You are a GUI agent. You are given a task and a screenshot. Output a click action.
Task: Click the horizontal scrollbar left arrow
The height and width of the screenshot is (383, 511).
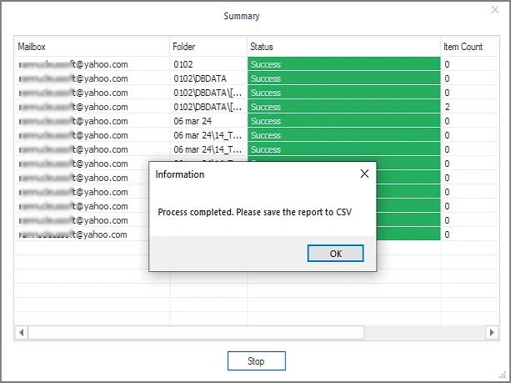(21, 332)
